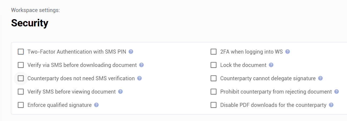Check the Enforce qualified signature box
The width and height of the screenshot is (347, 121).
pos(21,105)
